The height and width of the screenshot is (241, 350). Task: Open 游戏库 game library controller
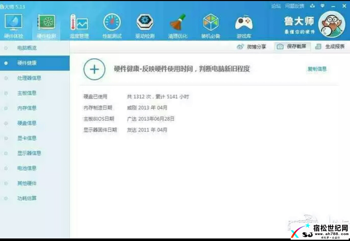(244, 26)
